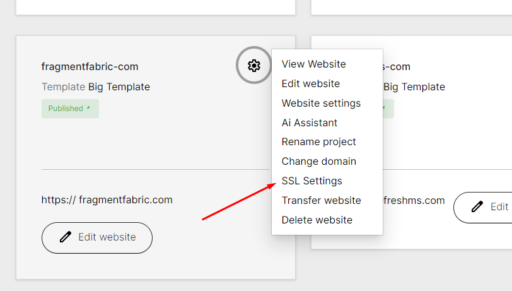Click Big Template label on fragmentfabric card
The image size is (512, 291).
pos(119,86)
